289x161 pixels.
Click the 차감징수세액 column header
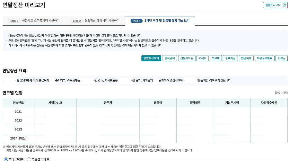269,103
